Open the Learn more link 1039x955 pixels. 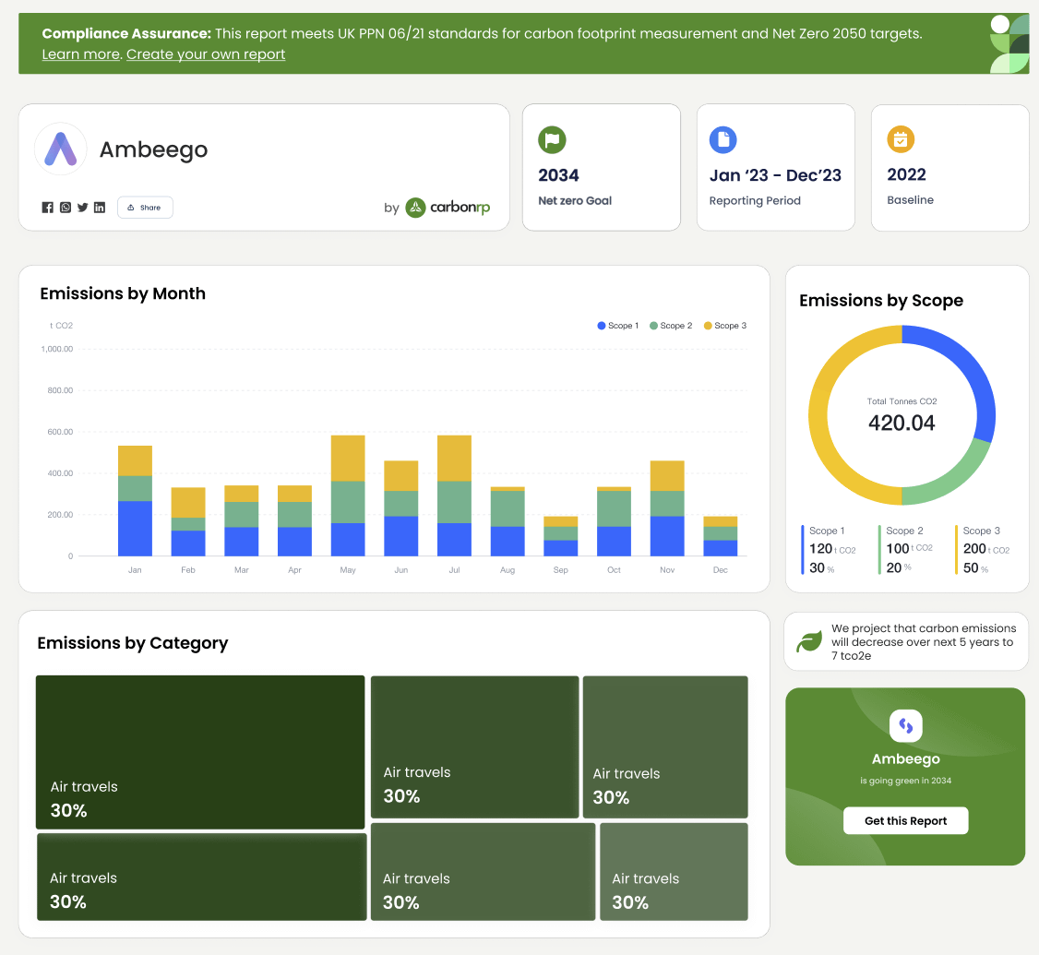[80, 54]
